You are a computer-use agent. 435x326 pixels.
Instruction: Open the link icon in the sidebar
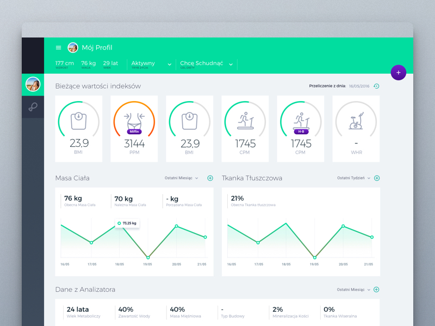tap(33, 107)
